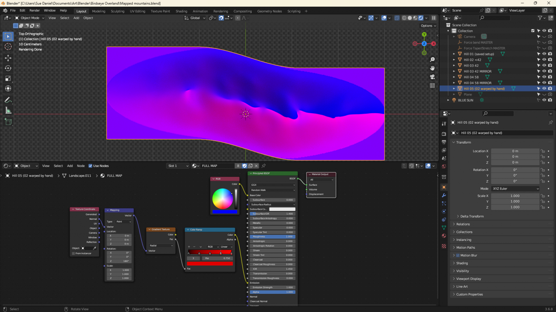Click Landscape.011 in node editor breadcrumb
This screenshot has width=556, height=312.
pyautogui.click(x=80, y=176)
